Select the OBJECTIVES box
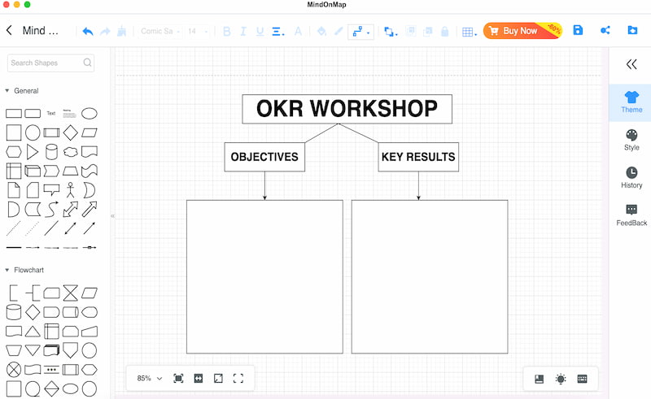 click(264, 157)
